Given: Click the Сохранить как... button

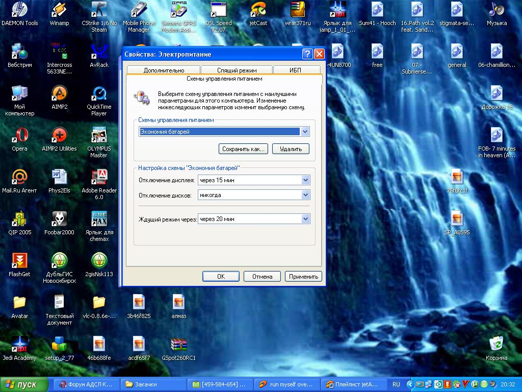Looking at the screenshot, I should pos(243,149).
